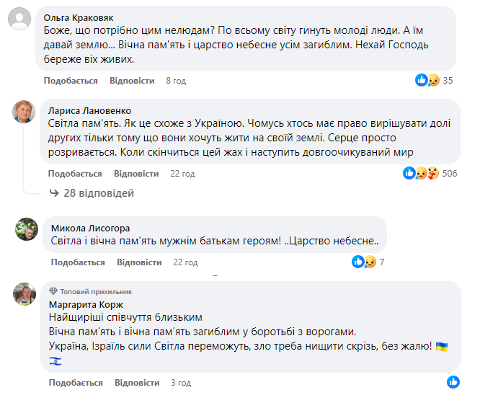Click the Топовий прихильник diamond badge
The width and height of the screenshot is (480, 408).
click(53, 291)
